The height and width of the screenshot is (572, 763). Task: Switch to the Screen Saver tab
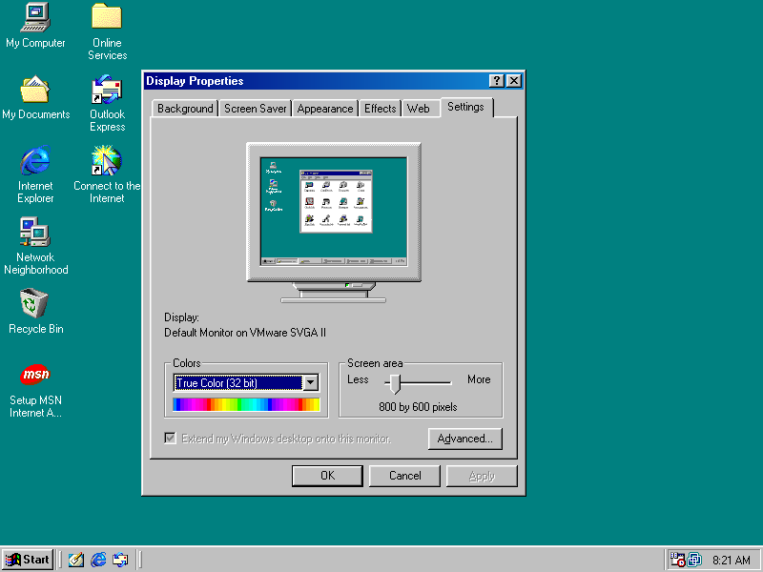coord(255,109)
